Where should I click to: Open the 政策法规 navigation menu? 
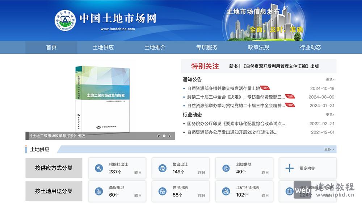click(x=258, y=48)
